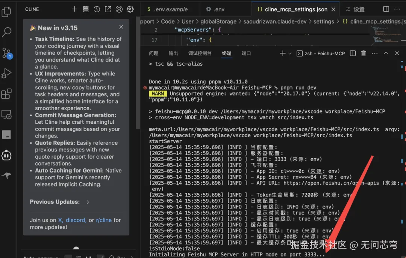Screen dimensions: 406x258
Task: Select the zsh - Feishu-MCP terminal
Action: pyautogui.click(x=321, y=54)
